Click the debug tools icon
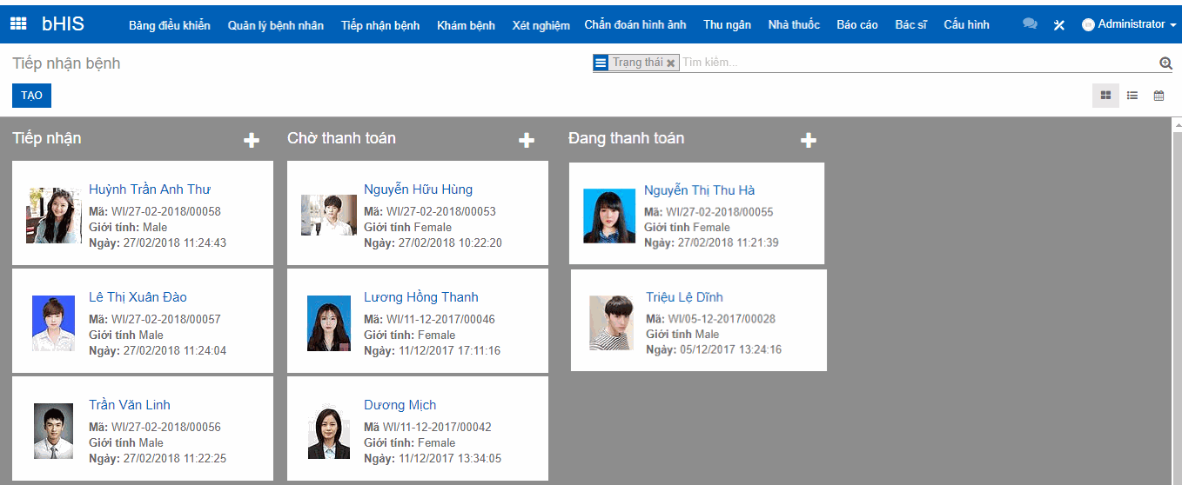 point(1059,25)
